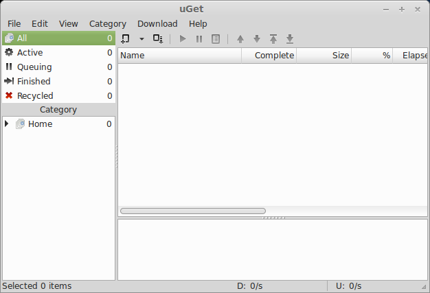The width and height of the screenshot is (430, 293).
Task: Click the Move to Bottom icon
Action: click(x=290, y=39)
